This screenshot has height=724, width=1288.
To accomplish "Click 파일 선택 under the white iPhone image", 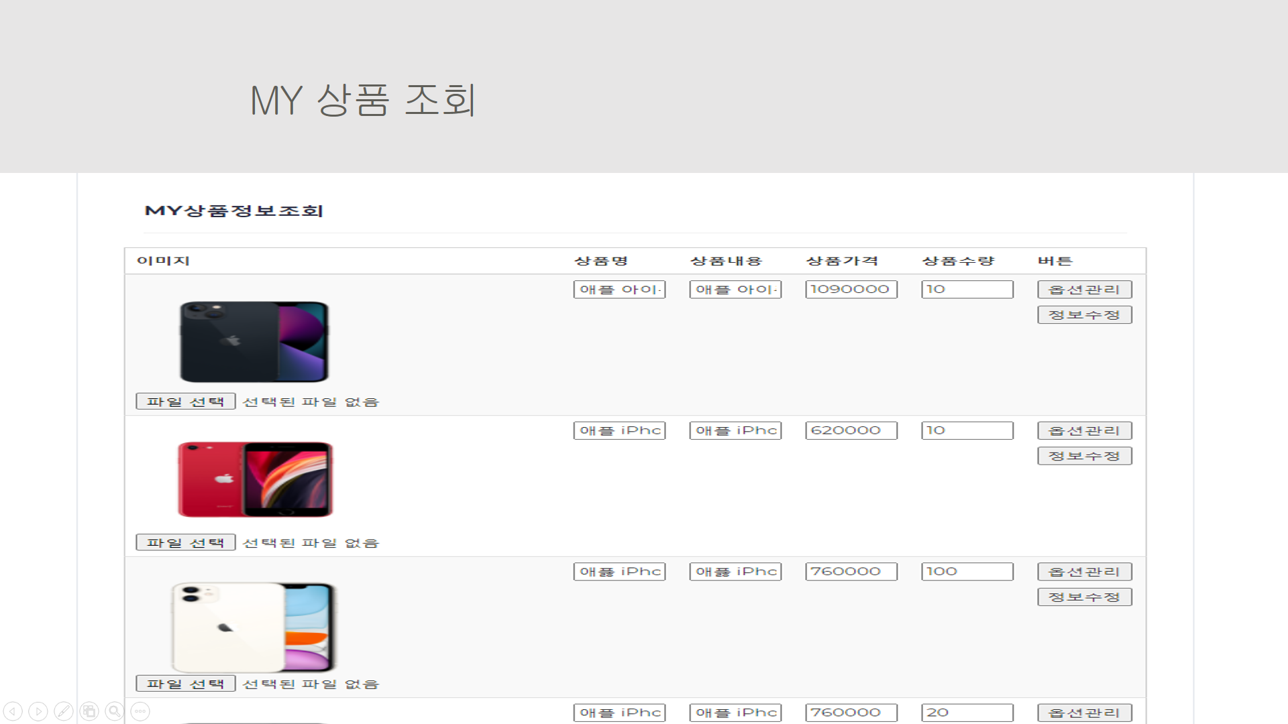I will coord(186,684).
